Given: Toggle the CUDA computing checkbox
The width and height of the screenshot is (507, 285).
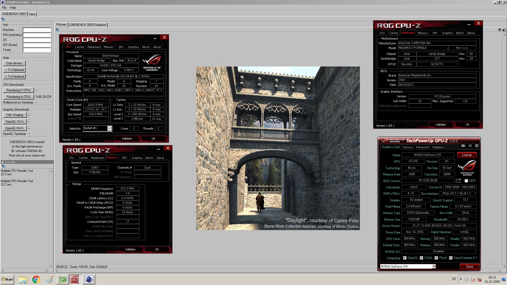Looking at the screenshot, I should click(x=421, y=258).
